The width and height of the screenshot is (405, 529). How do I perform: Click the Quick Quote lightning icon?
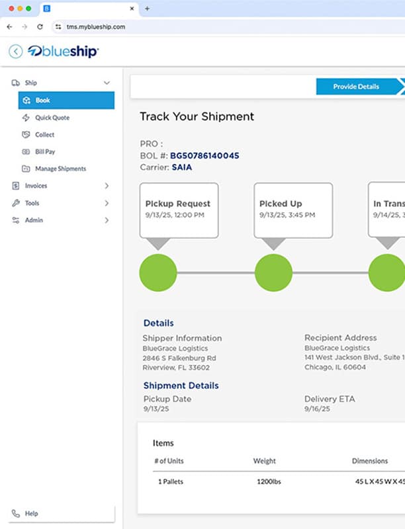click(26, 118)
